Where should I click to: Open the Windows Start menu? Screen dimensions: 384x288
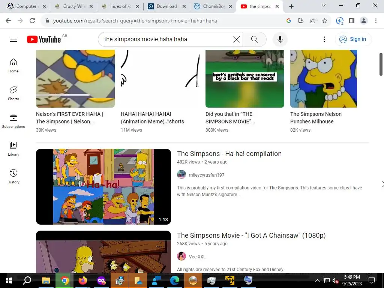coord(9,280)
